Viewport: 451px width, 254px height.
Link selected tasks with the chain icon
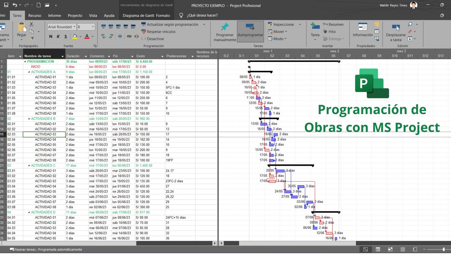(129, 36)
